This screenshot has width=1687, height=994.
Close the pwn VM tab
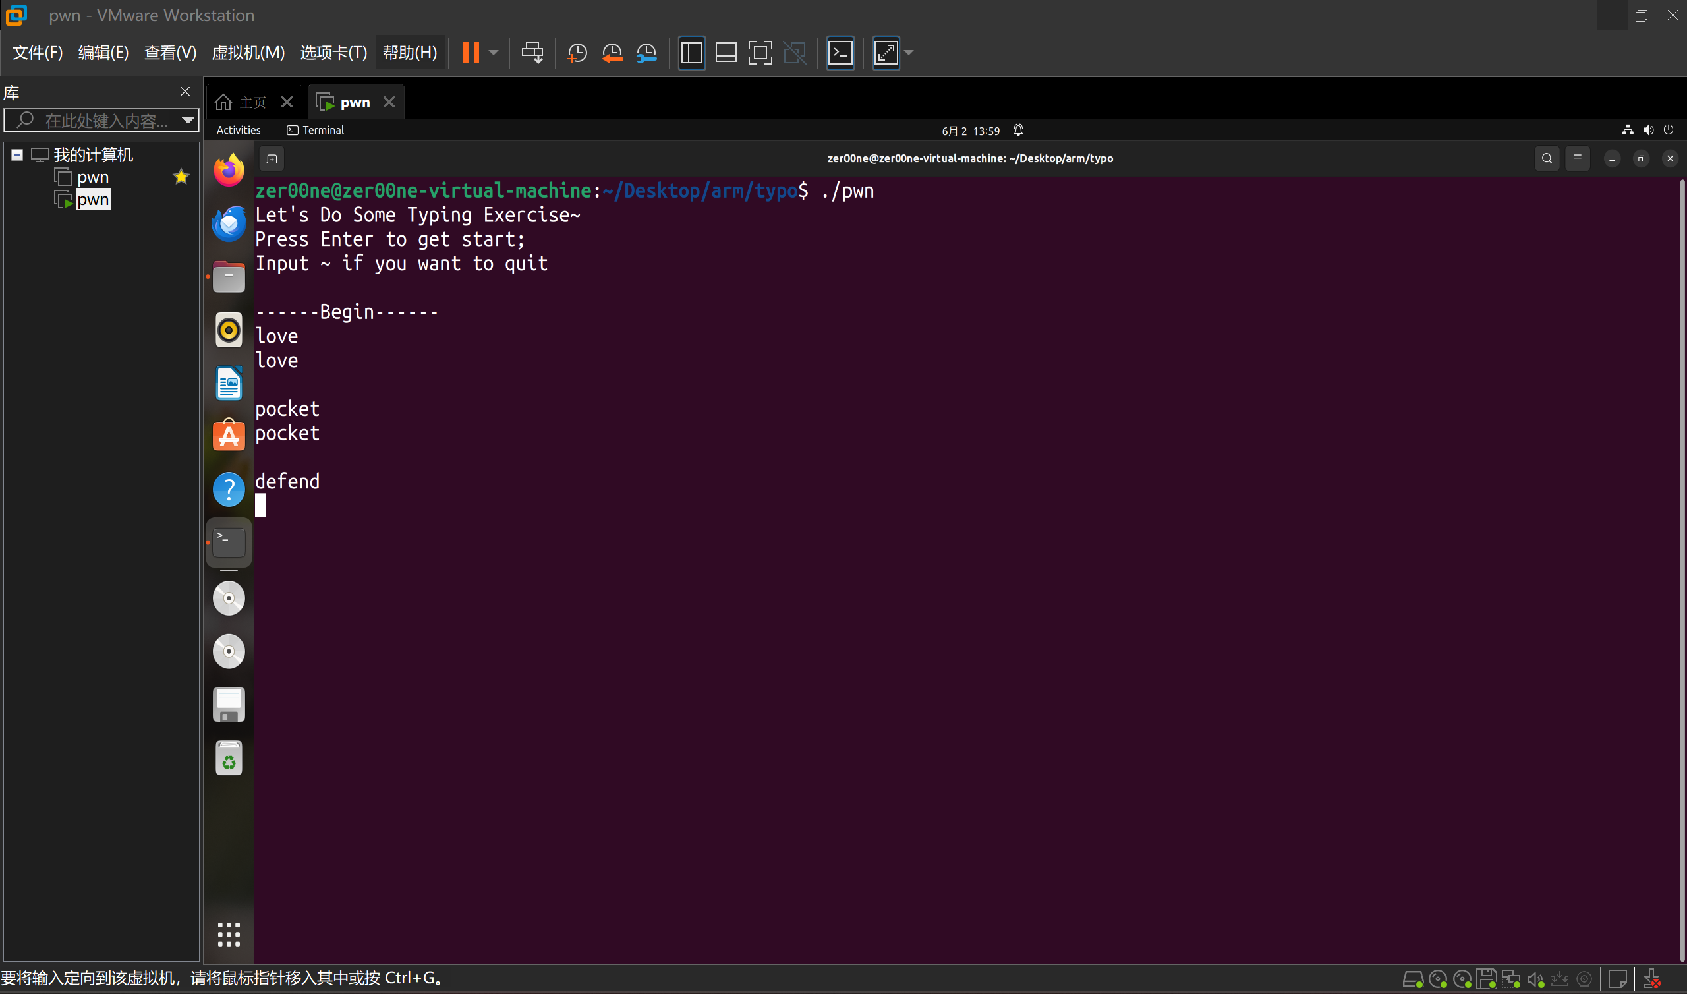click(389, 102)
